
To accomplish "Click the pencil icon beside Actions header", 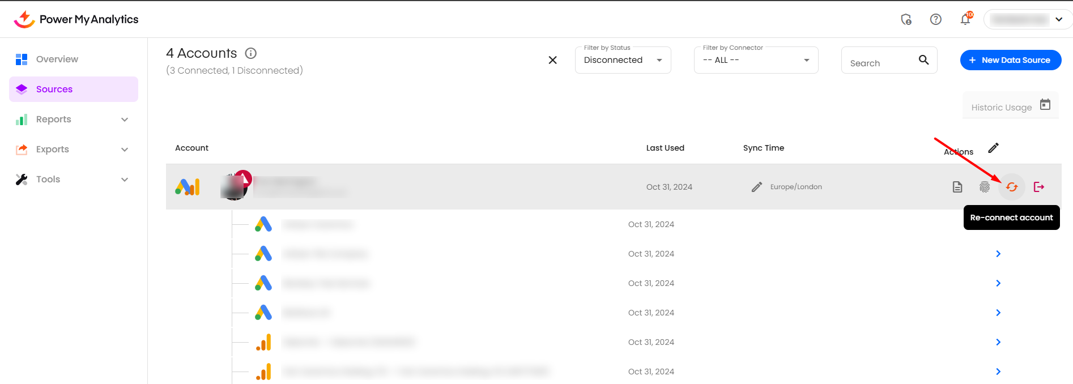I will coord(993,148).
